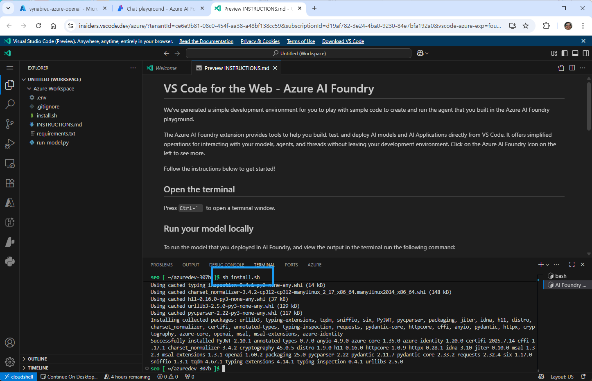The width and height of the screenshot is (592, 381).
Task: Collapse the Azure Workspace folder
Action: (29, 88)
